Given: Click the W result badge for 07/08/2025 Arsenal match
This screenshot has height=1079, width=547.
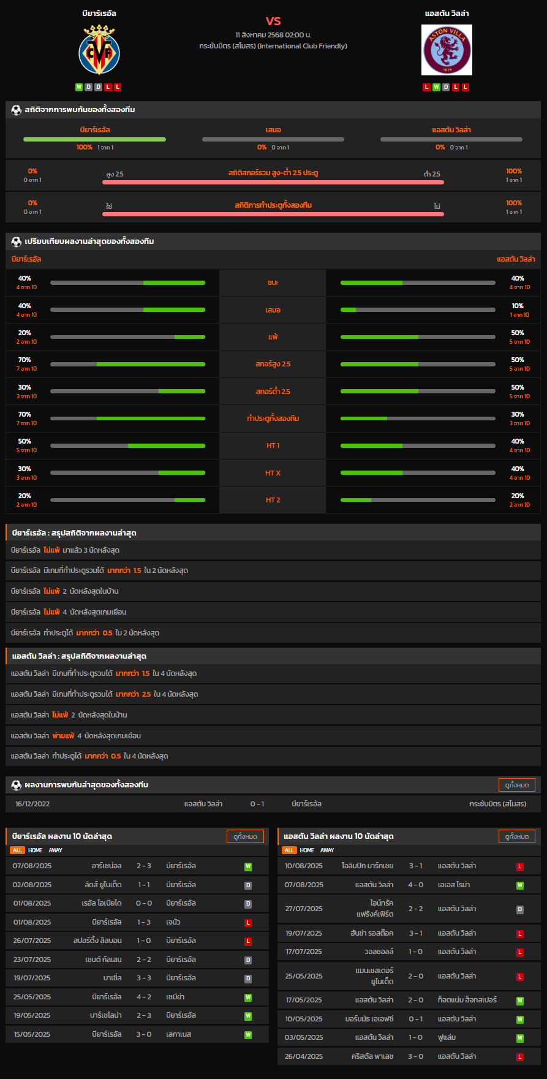Looking at the screenshot, I should [x=248, y=867].
